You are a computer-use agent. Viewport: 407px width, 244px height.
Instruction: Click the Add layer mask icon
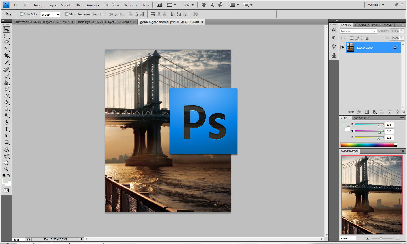pos(367,112)
